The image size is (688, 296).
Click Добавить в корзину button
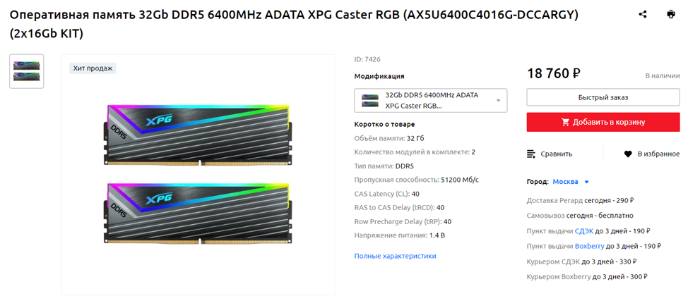[603, 122]
